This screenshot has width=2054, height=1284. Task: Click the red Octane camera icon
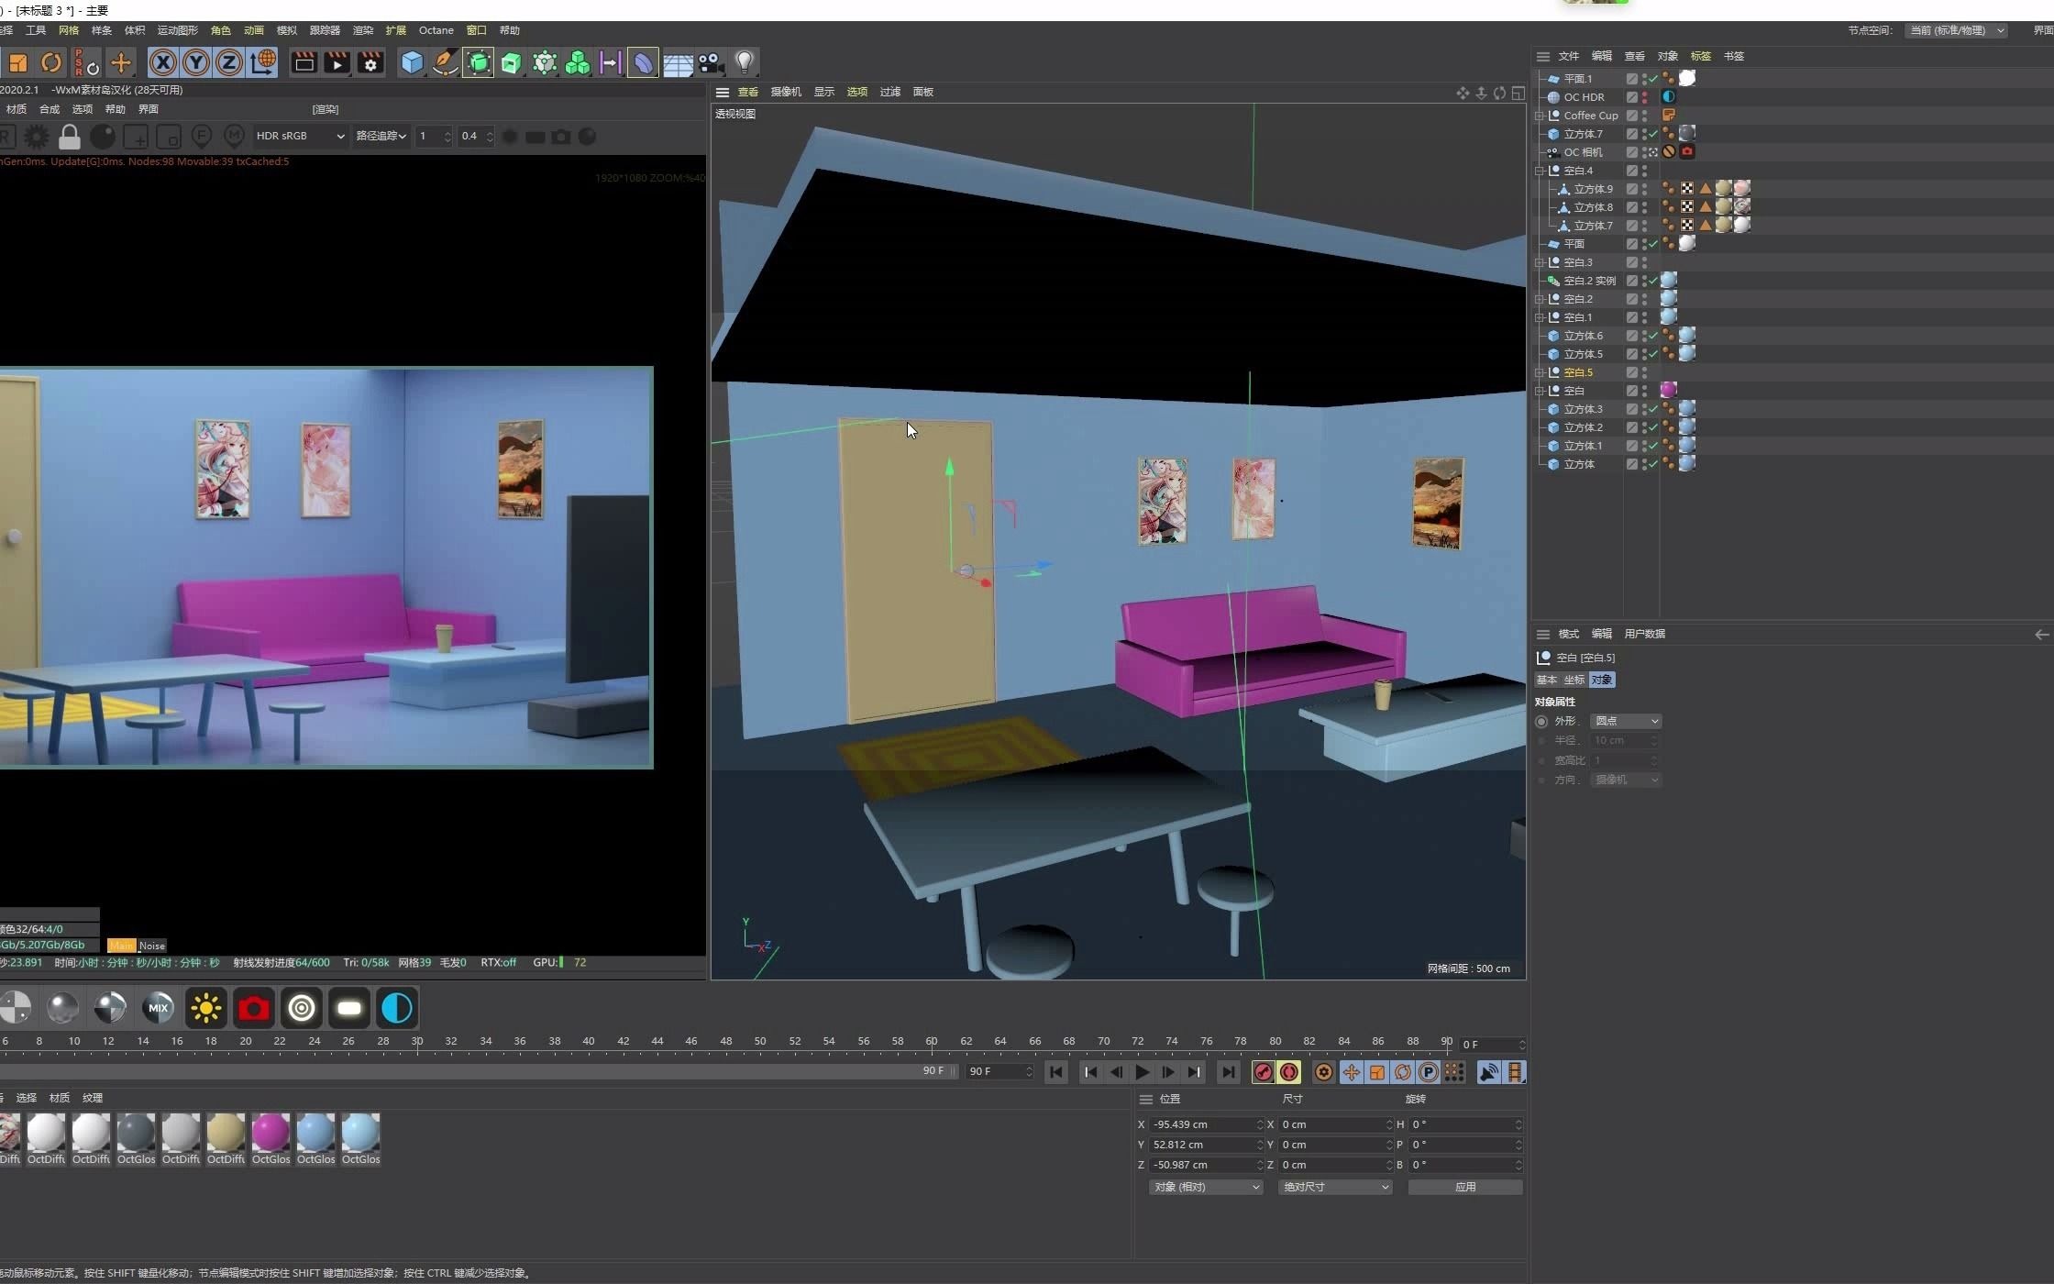point(253,1008)
